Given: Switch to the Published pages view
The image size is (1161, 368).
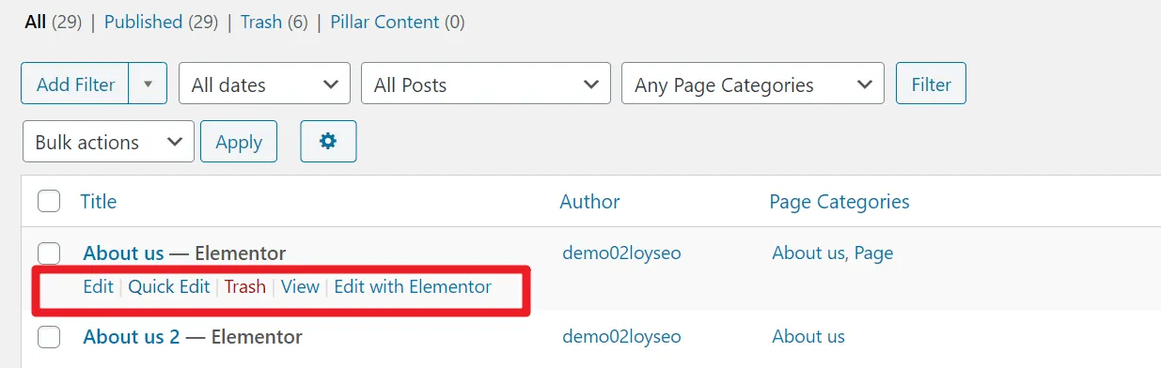Looking at the screenshot, I should 143,21.
